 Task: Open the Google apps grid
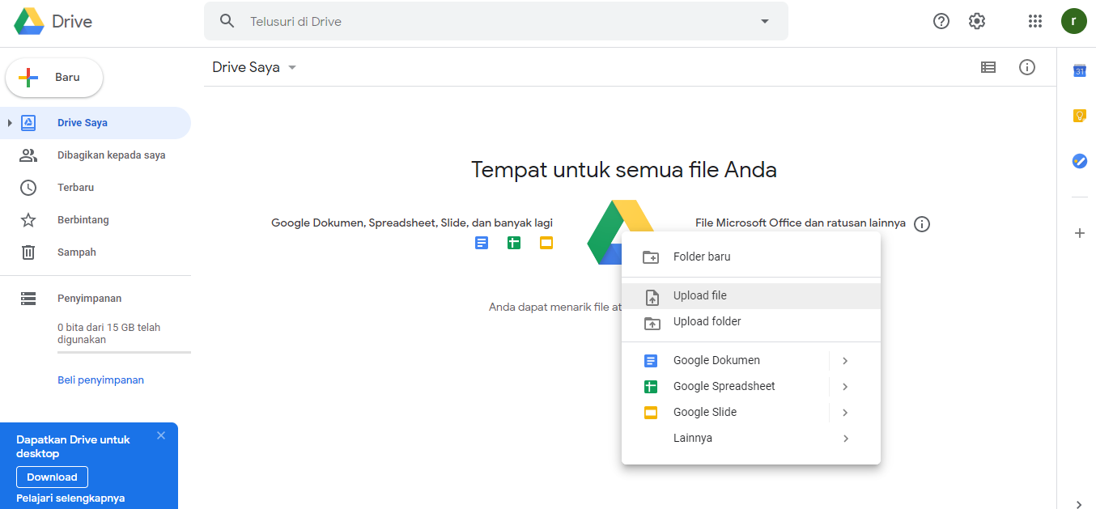coord(1034,21)
